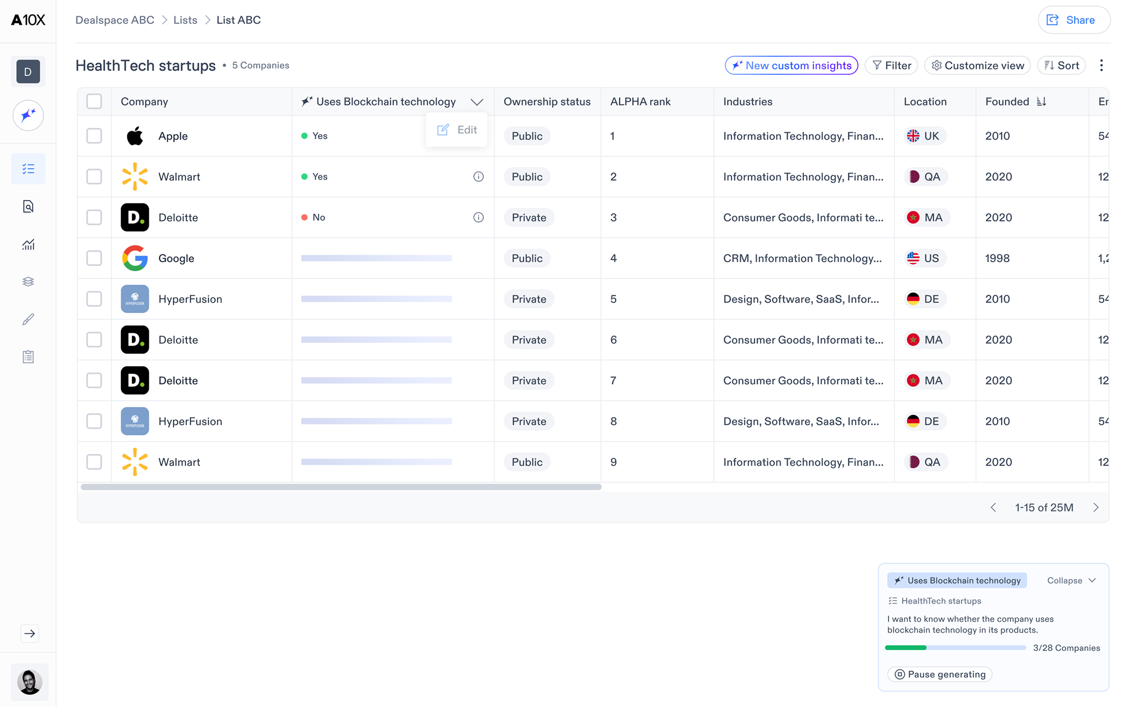
Task: Click the HealthTech startups link in insight panel
Action: point(934,601)
